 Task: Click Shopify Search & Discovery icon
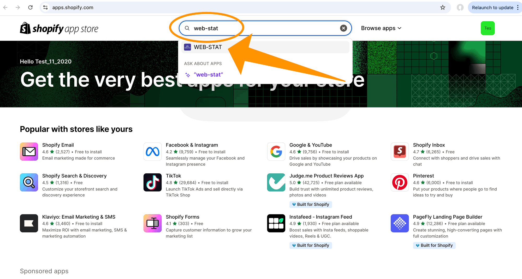coord(29,182)
